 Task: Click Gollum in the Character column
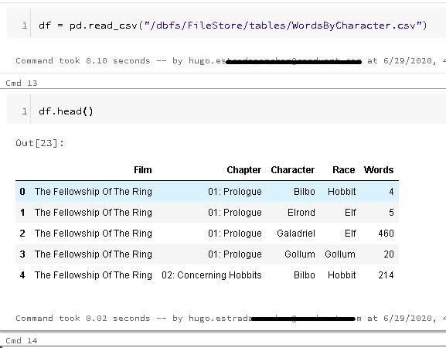(300, 254)
